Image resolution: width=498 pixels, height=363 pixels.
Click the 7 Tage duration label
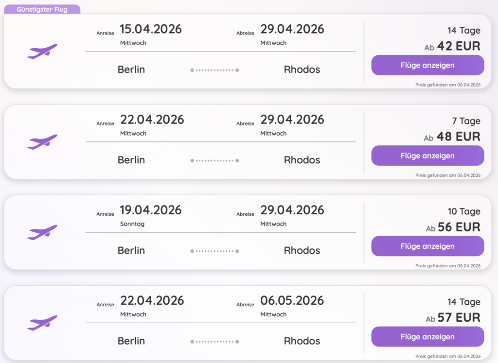466,121
